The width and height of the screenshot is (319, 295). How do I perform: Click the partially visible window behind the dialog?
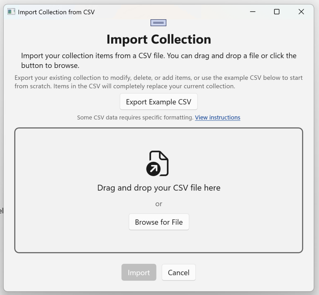pyautogui.click(x=2, y=211)
